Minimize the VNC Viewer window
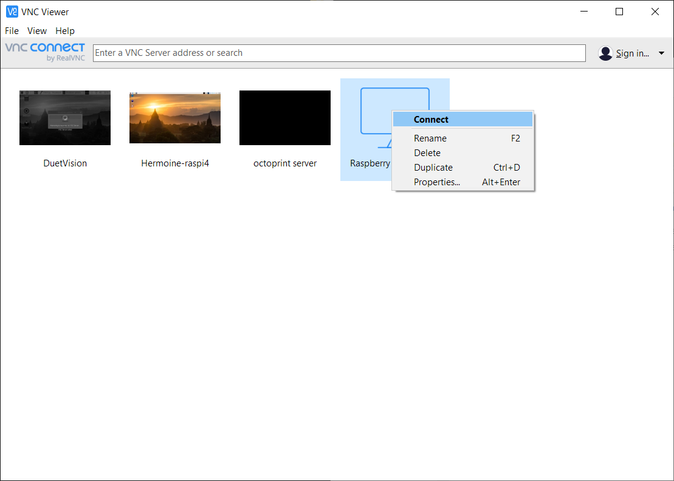 click(x=583, y=12)
